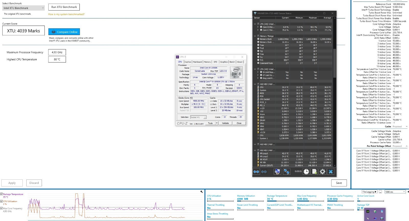Viewport: 409px width, 221px height.
Task: Click the purple-blue monitor tray icon
Action: (375, 218)
